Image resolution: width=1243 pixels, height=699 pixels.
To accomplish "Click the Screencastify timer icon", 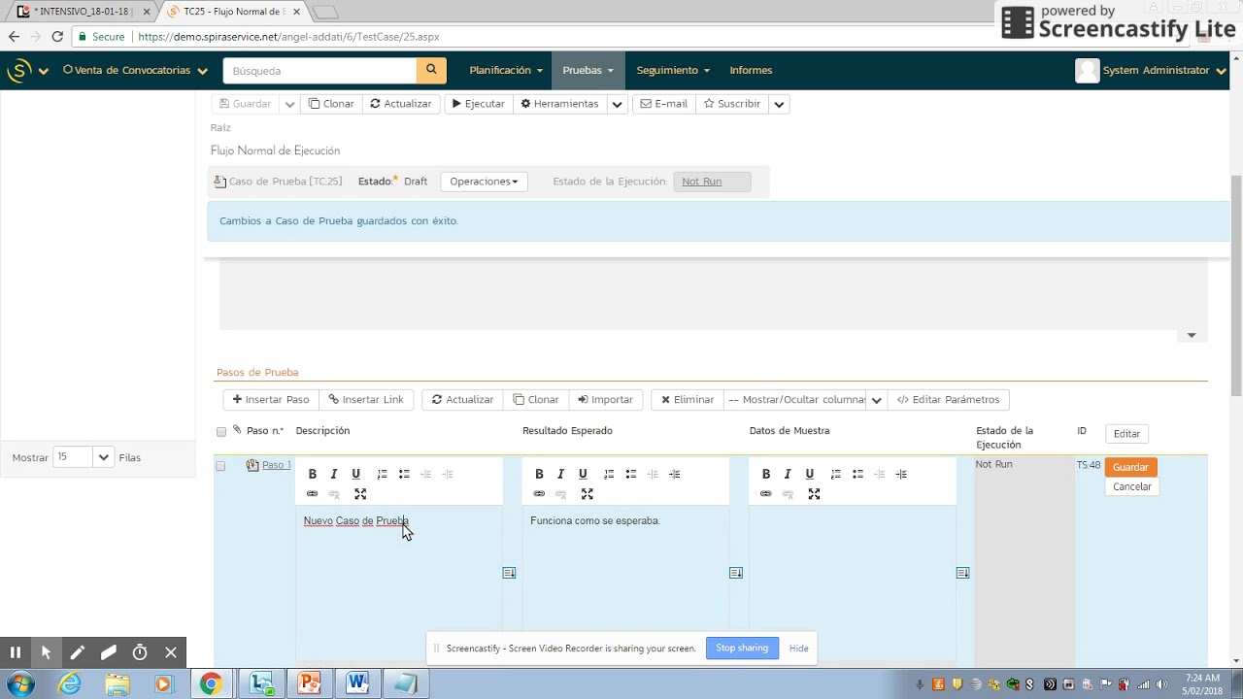I will pyautogui.click(x=140, y=652).
